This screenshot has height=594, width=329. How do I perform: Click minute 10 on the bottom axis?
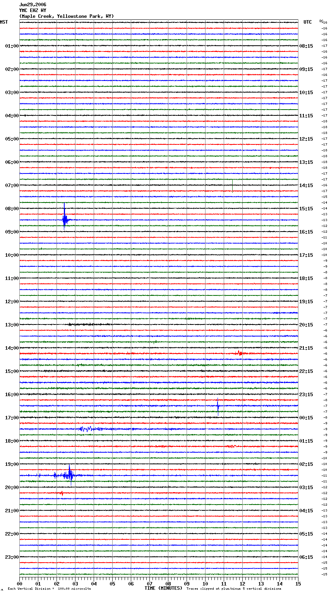205,584
